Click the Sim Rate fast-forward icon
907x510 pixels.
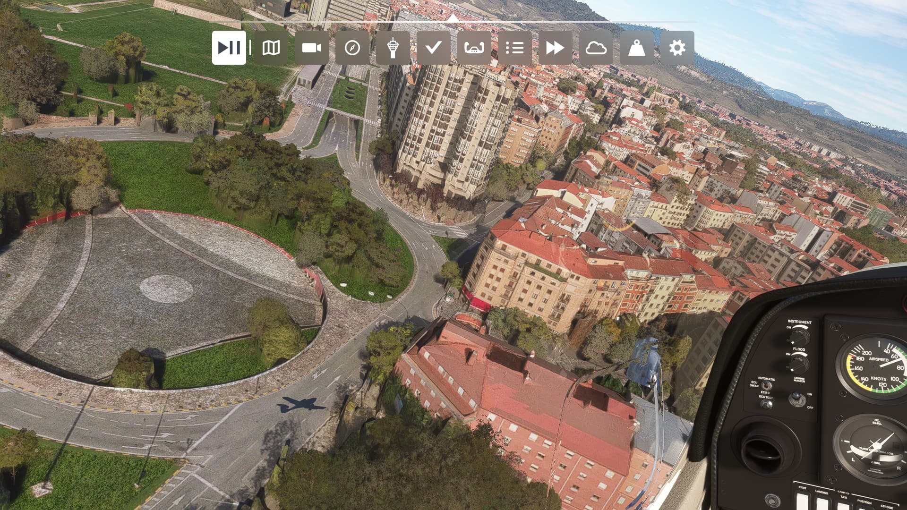[555, 48]
